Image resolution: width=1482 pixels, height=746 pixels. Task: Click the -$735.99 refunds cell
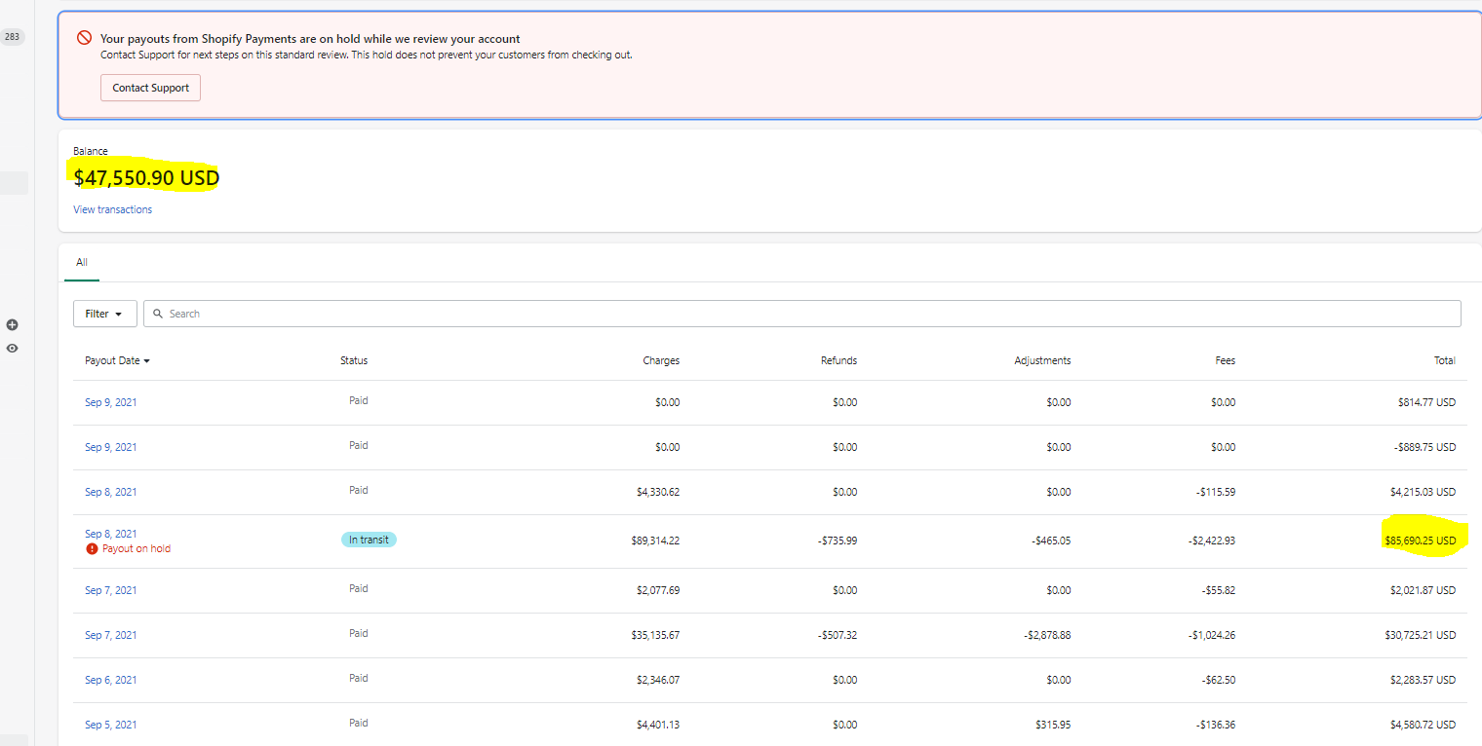[836, 541]
